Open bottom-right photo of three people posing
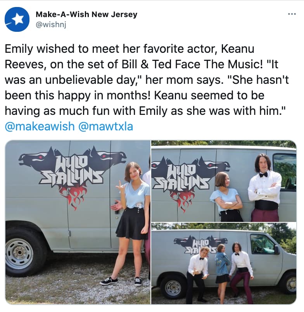 coord(224,263)
